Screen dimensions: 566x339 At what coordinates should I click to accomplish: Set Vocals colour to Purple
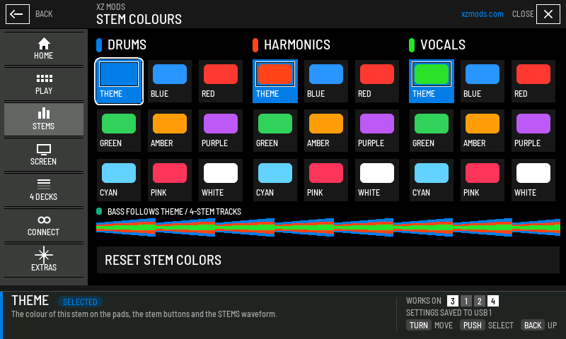click(533, 131)
